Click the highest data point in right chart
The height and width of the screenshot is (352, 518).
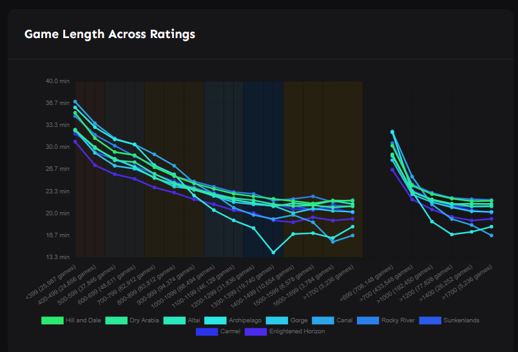392,132
